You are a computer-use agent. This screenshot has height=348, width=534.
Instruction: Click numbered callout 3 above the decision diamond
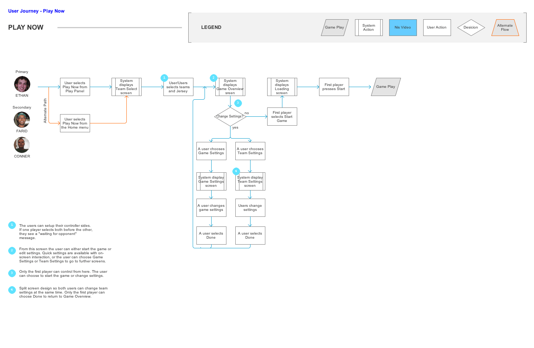(238, 103)
